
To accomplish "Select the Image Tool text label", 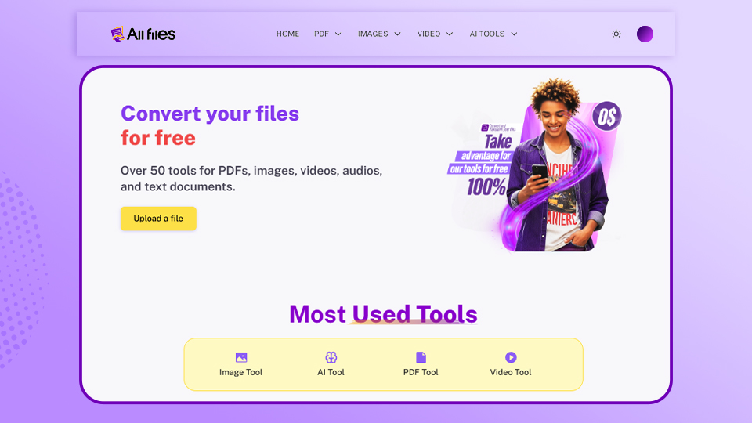I will (x=241, y=372).
